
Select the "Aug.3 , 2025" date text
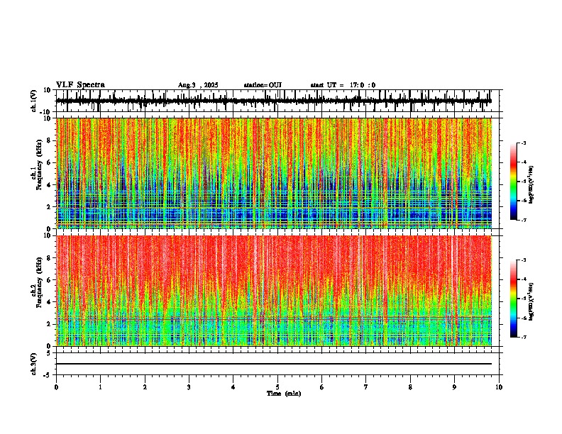pos(198,85)
